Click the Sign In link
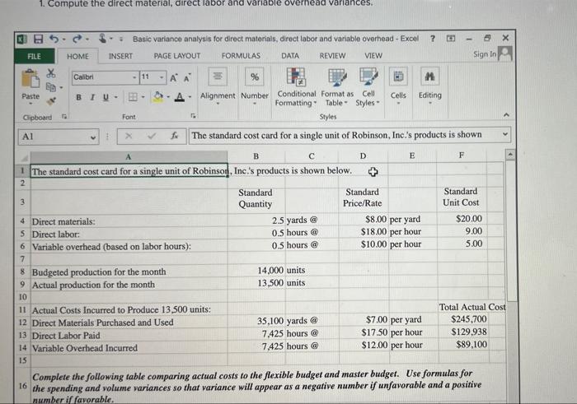Screen dimensions: 577x404 click(485, 54)
